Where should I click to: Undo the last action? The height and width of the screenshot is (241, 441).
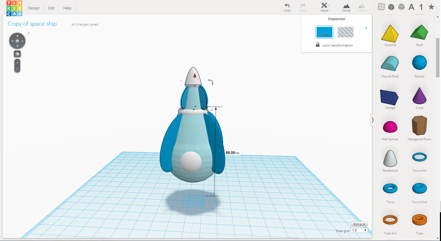click(287, 7)
